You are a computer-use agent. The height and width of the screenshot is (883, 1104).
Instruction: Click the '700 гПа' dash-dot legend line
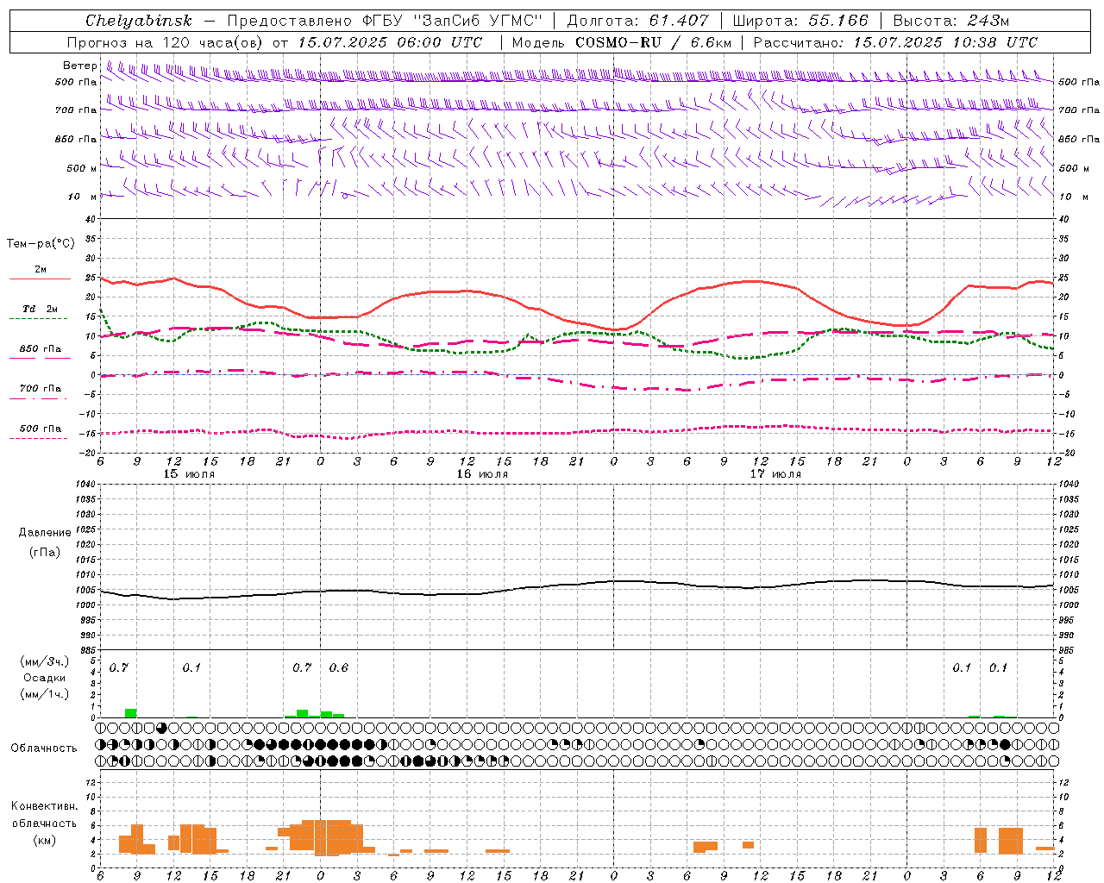(38, 398)
